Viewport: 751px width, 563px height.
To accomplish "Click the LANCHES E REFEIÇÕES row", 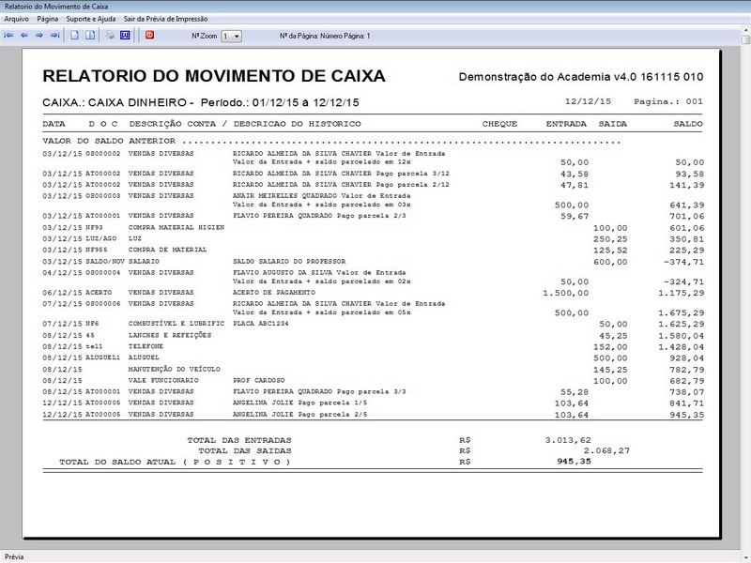I will pyautogui.click(x=373, y=336).
